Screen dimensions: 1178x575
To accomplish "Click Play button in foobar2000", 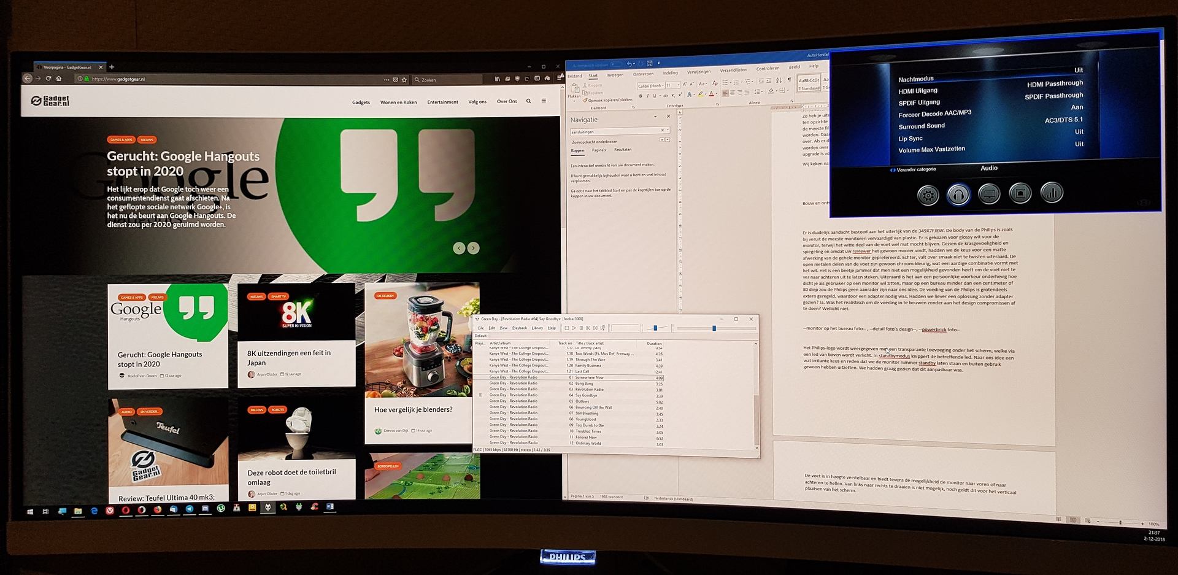I will coord(574,328).
